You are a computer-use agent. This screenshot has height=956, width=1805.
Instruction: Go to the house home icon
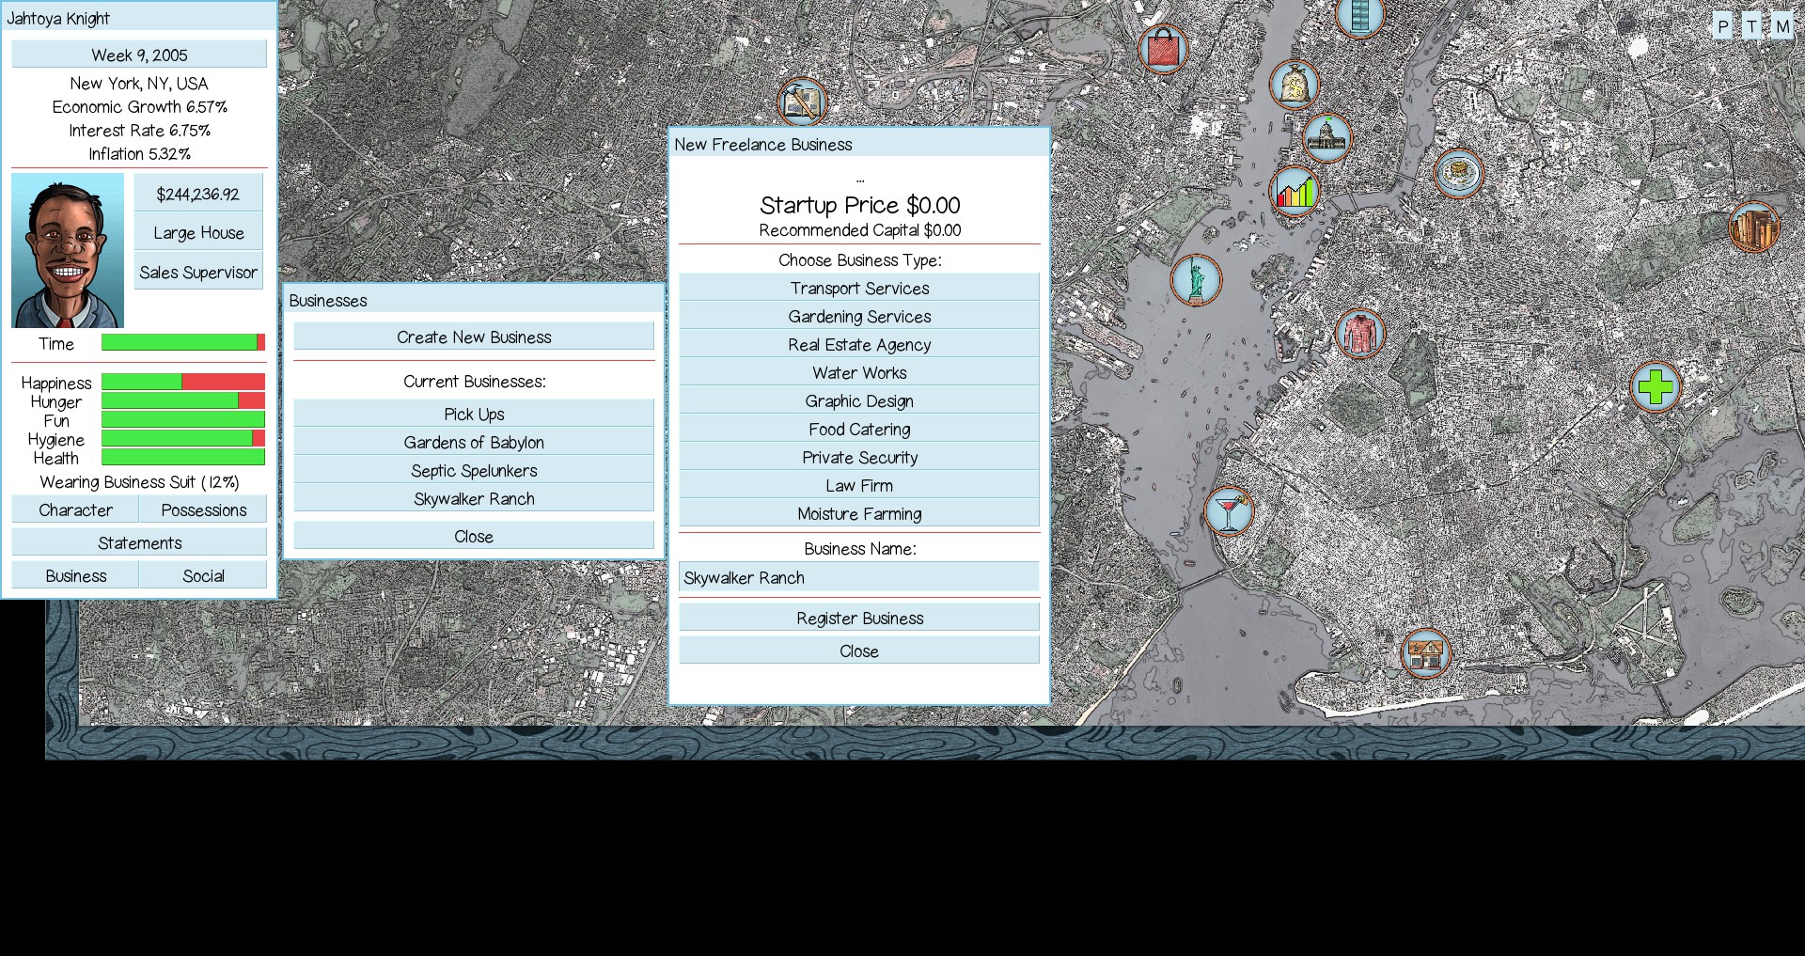point(1425,653)
